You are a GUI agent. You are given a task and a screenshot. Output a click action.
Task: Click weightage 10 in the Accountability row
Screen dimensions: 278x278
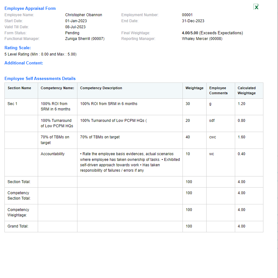click(188, 154)
